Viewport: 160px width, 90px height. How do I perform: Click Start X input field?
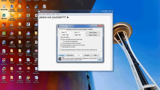click(68, 32)
